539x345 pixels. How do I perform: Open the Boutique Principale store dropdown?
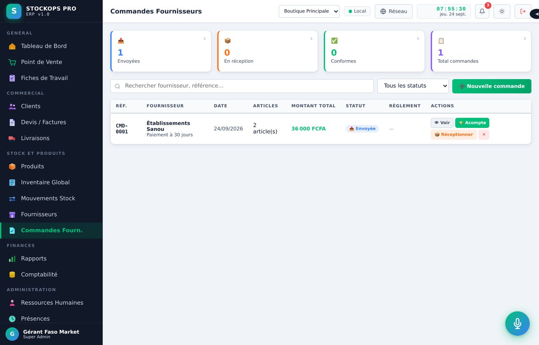pyautogui.click(x=309, y=11)
